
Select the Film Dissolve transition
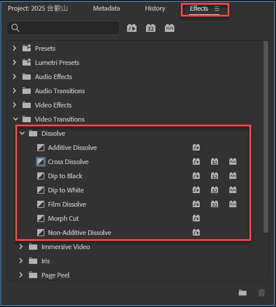coord(67,204)
